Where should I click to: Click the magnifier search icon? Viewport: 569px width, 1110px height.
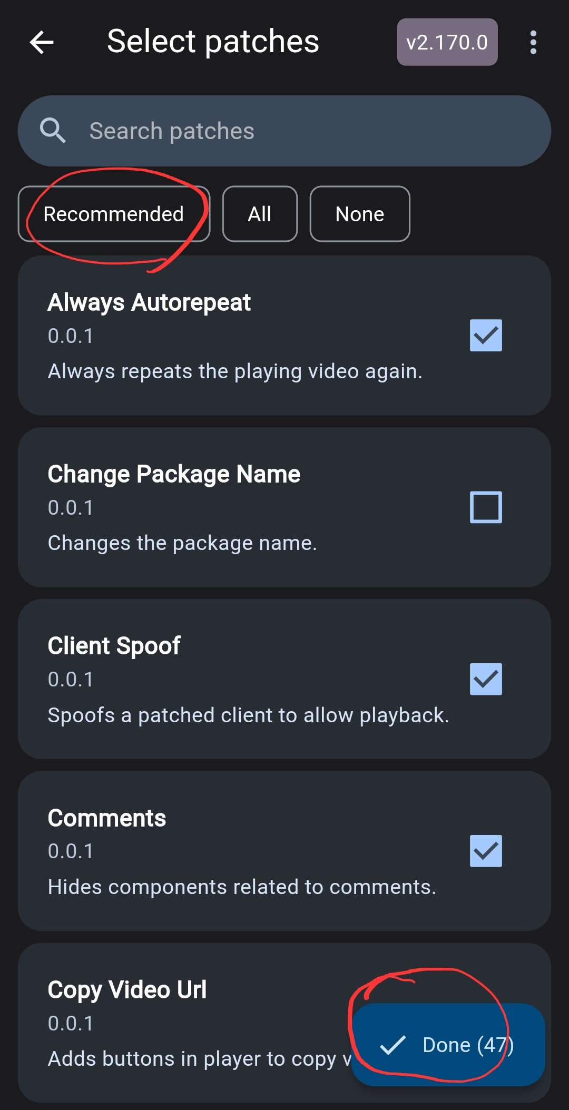click(53, 131)
